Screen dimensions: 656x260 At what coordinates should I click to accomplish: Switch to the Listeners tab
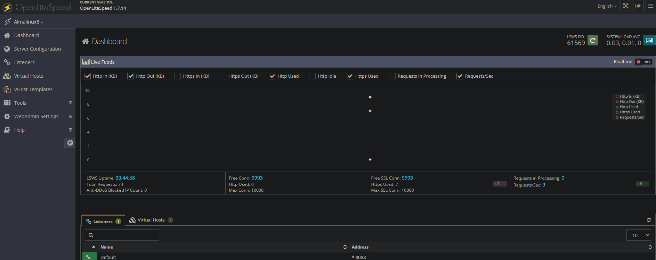point(103,221)
